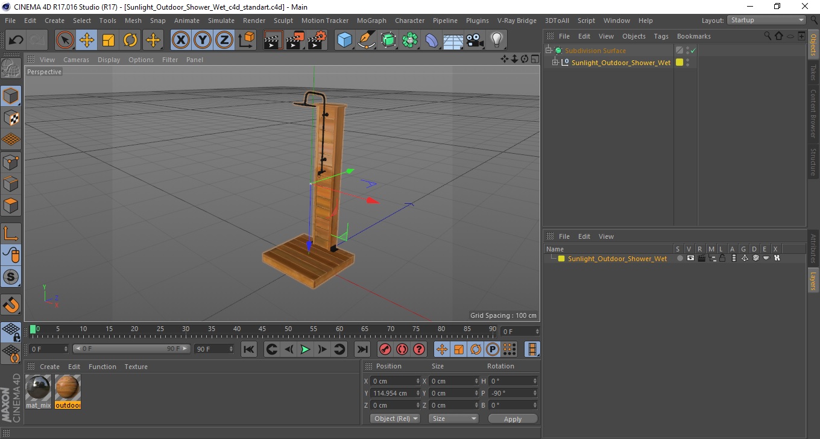Click the Undo arrow icon
This screenshot has height=439, width=820.
pyautogui.click(x=16, y=40)
